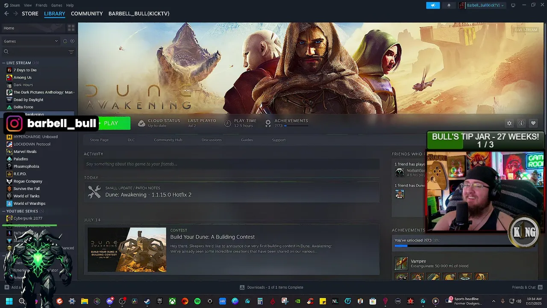
Task: Select Among Us in library
Action: (22, 77)
